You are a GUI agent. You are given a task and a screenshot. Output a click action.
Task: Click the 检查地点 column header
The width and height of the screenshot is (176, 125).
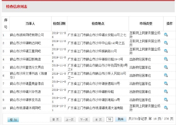click(x=98, y=24)
